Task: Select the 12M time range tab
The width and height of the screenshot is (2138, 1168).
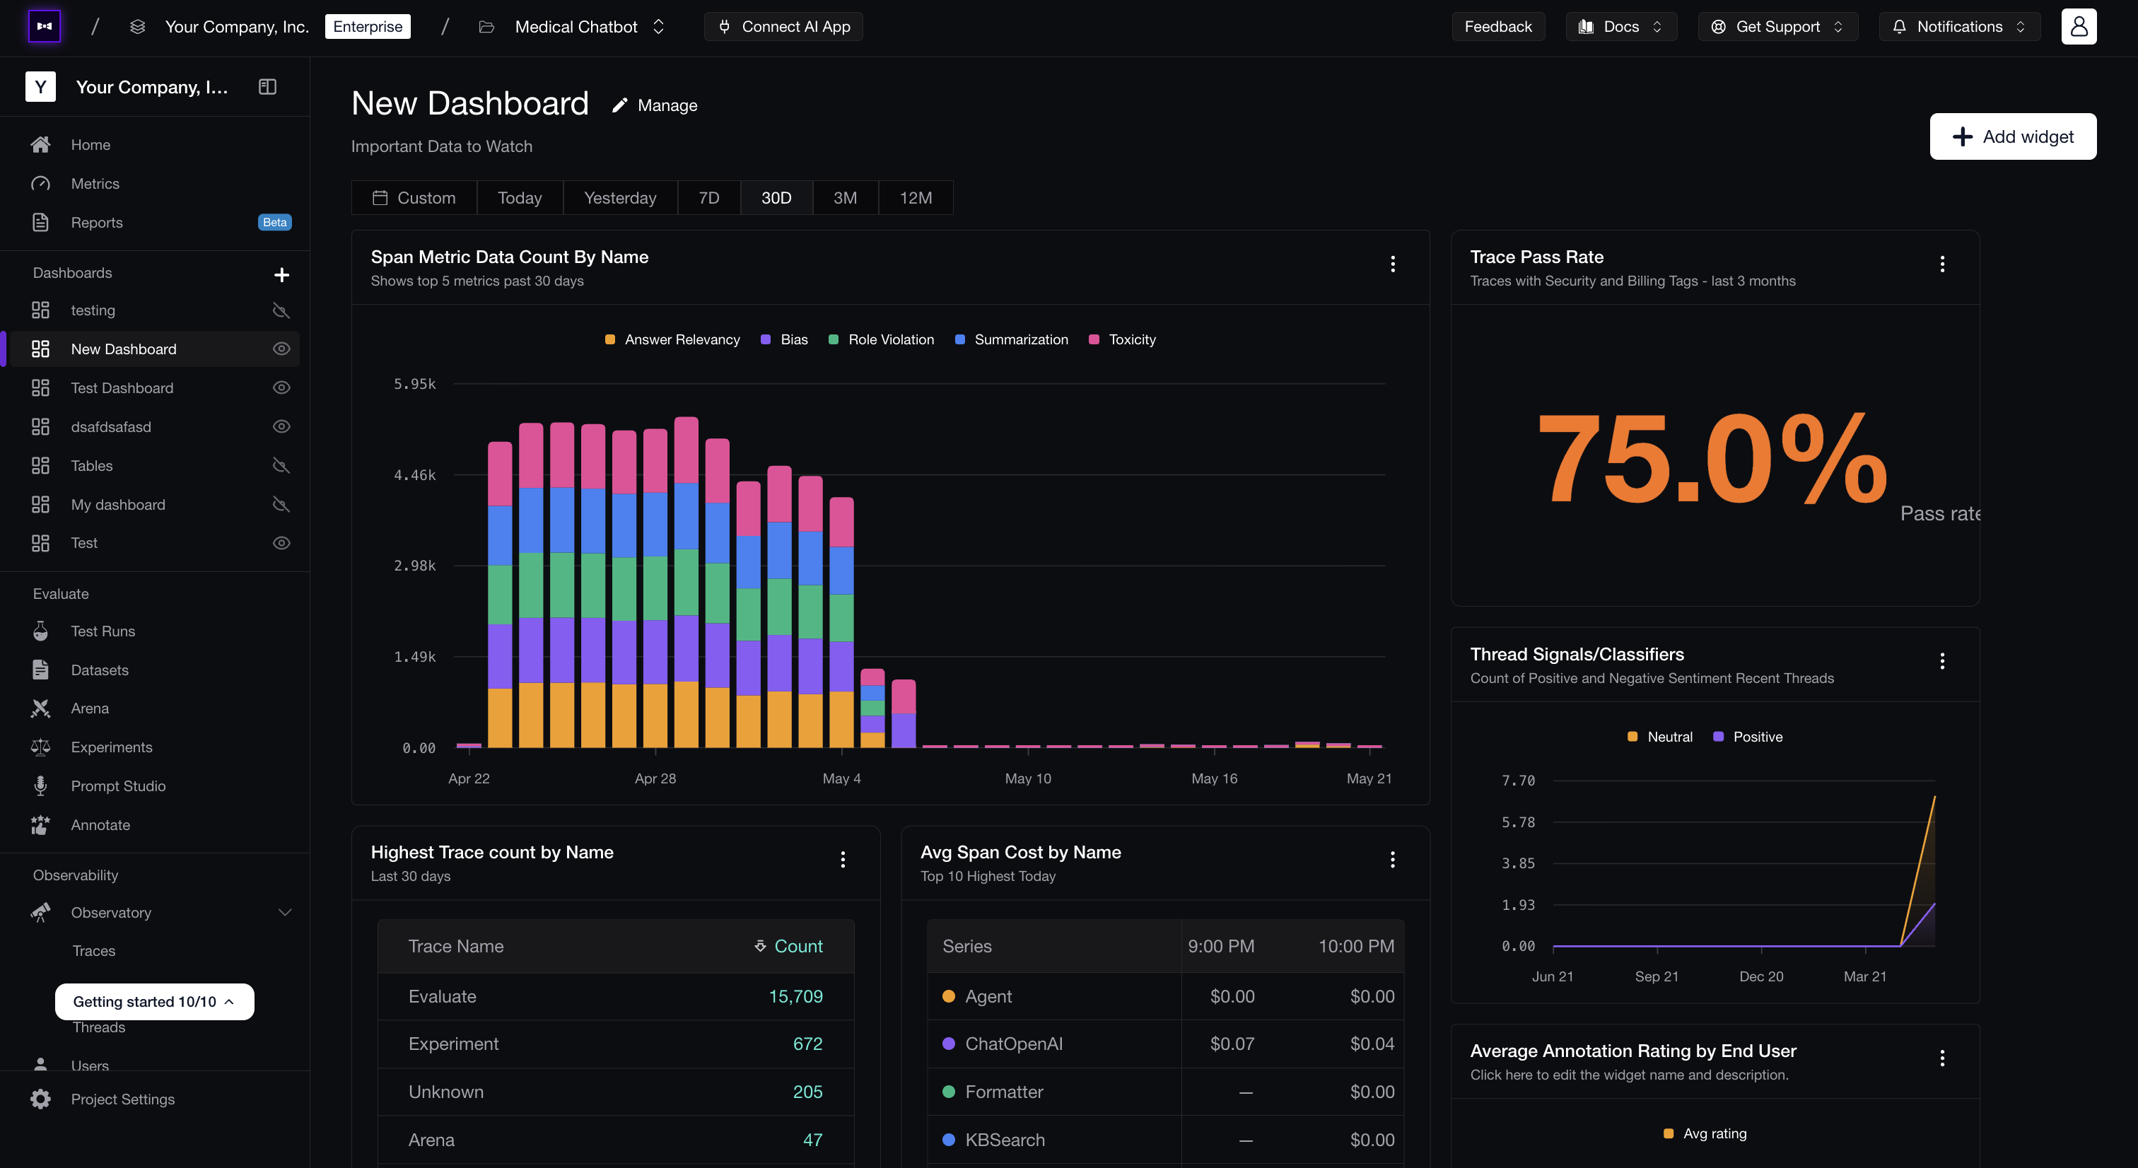Action: [916, 197]
